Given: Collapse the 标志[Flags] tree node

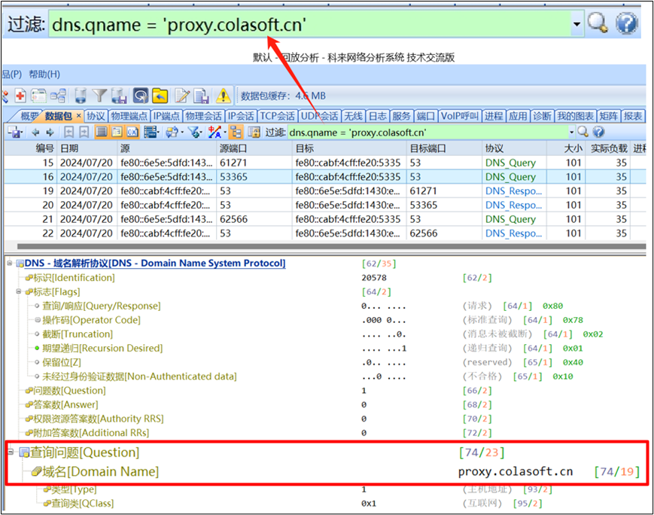Looking at the screenshot, I should [x=18, y=291].
